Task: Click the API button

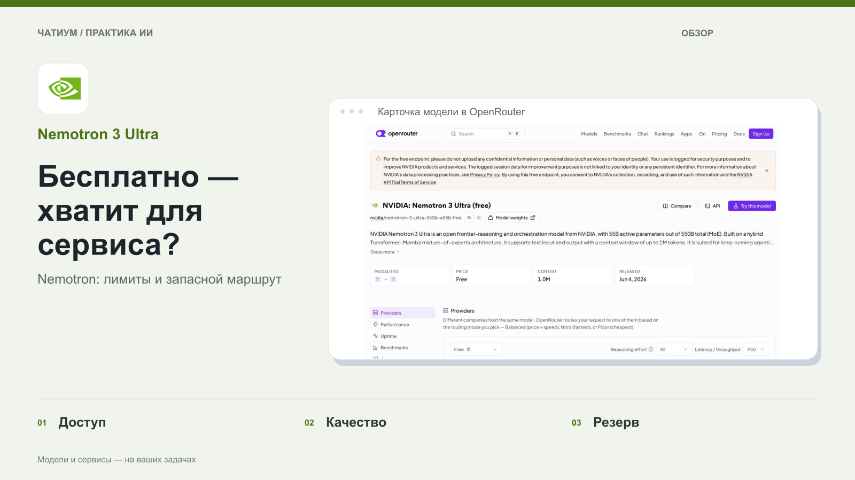Action: [712, 206]
